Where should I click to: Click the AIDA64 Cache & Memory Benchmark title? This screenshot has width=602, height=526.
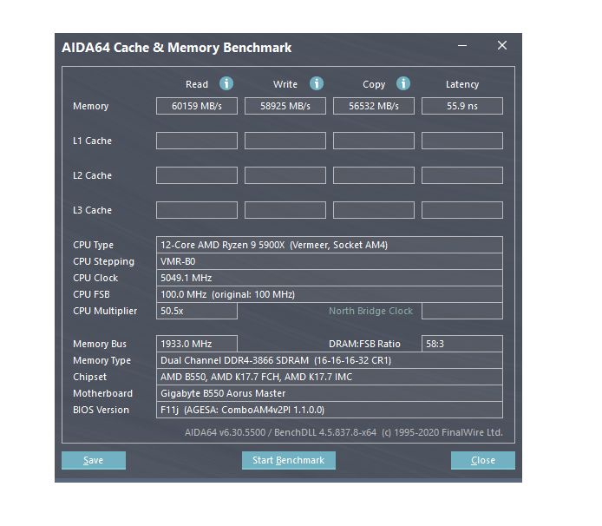point(177,48)
